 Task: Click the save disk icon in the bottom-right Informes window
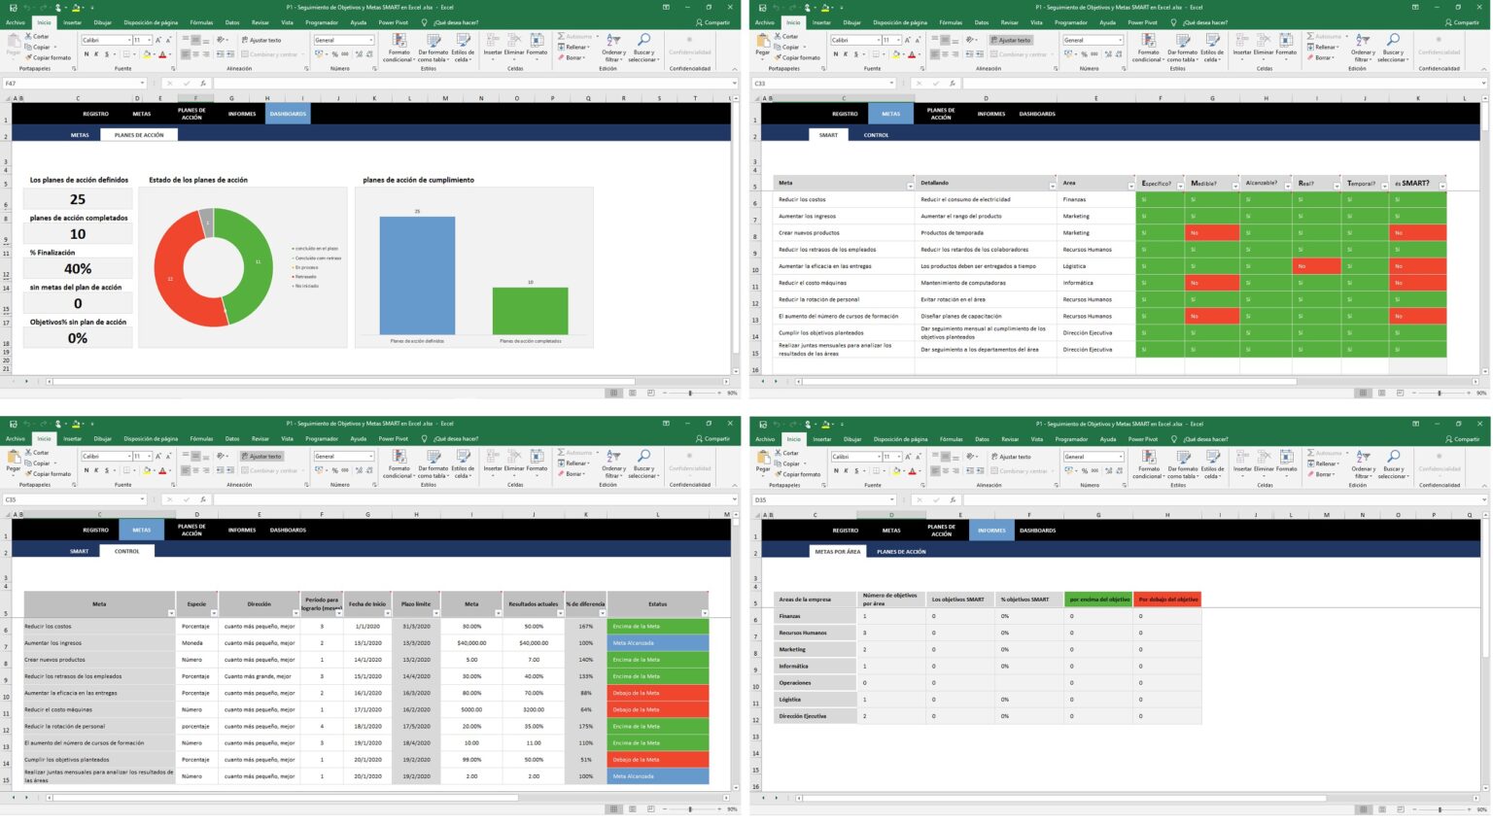point(763,424)
